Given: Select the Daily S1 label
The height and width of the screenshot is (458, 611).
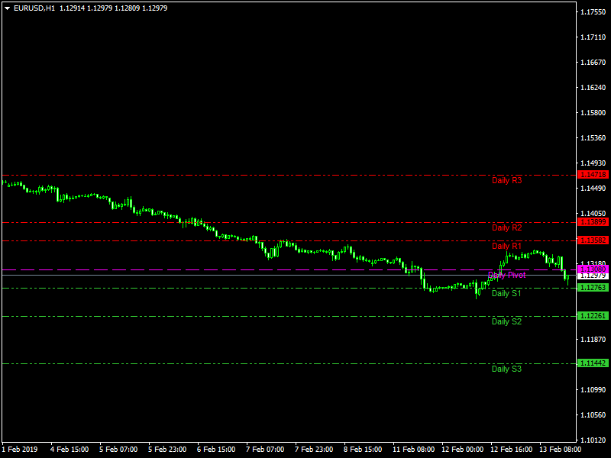Looking at the screenshot, I should click(506, 294).
